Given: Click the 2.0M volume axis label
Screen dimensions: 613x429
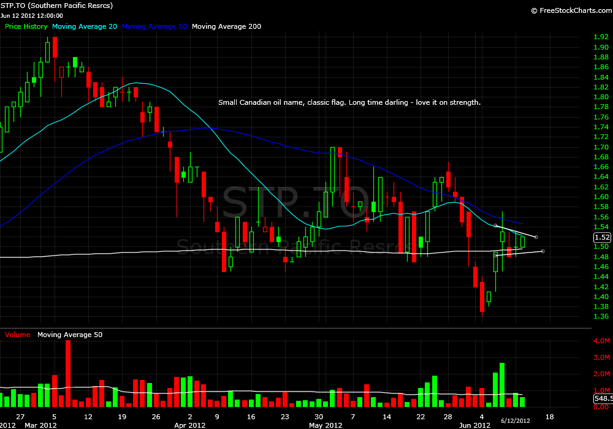Looking at the screenshot, I should pyautogui.click(x=602, y=374).
